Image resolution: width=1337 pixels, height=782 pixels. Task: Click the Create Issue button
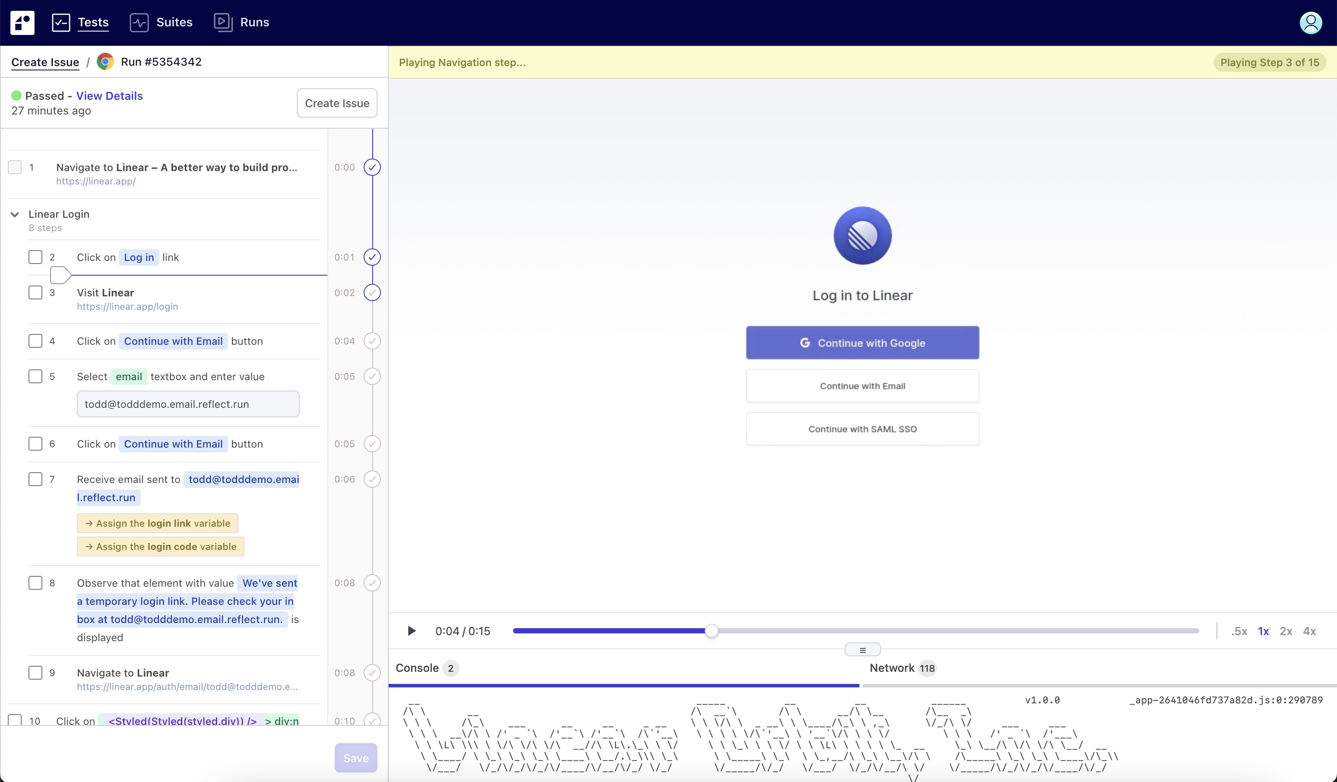coord(337,103)
